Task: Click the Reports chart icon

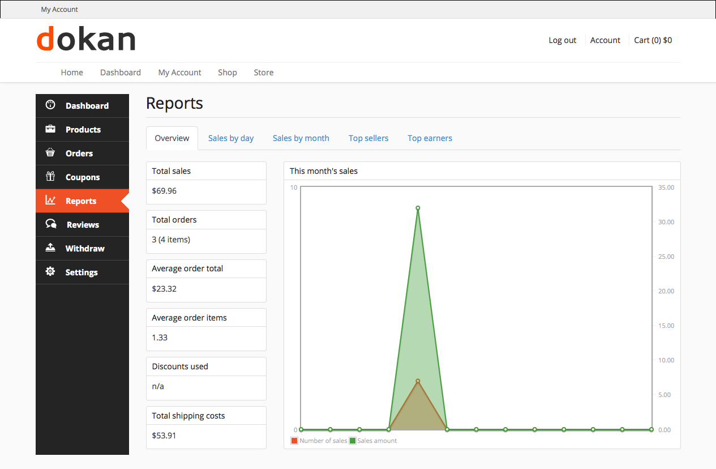Action: tap(50, 201)
